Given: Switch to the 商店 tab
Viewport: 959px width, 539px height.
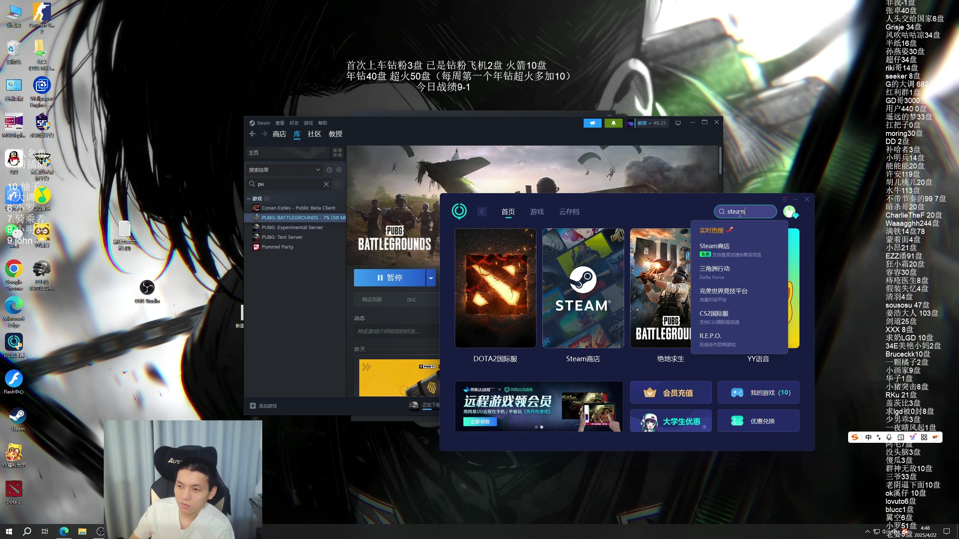Looking at the screenshot, I should [x=279, y=134].
